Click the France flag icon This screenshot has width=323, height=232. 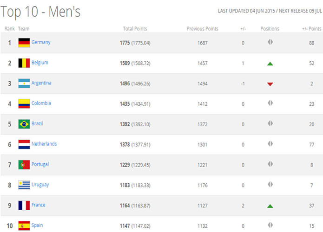(x=24, y=206)
